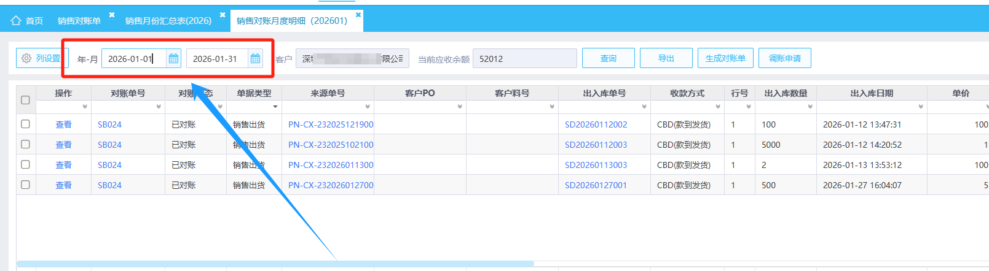The height and width of the screenshot is (271, 989).
Task: Click the horizontal table scrollbar
Action: point(275,264)
